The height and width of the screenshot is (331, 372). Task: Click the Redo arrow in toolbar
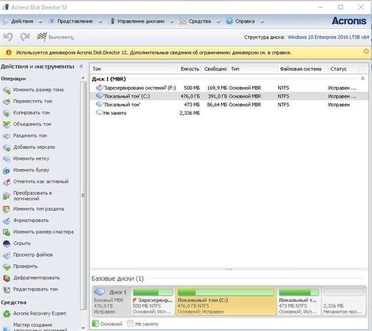click(25, 37)
